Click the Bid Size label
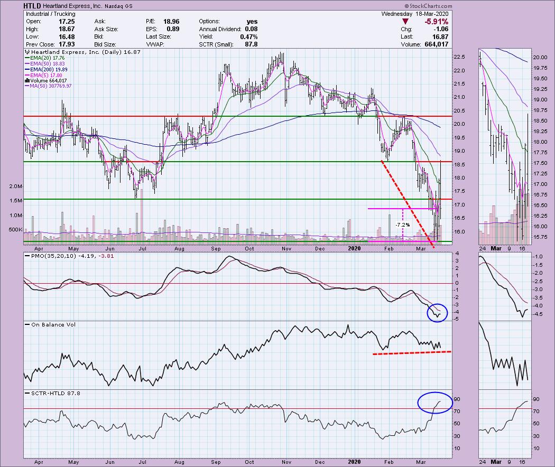Image resolution: width=555 pixels, height=467 pixels. [106, 44]
